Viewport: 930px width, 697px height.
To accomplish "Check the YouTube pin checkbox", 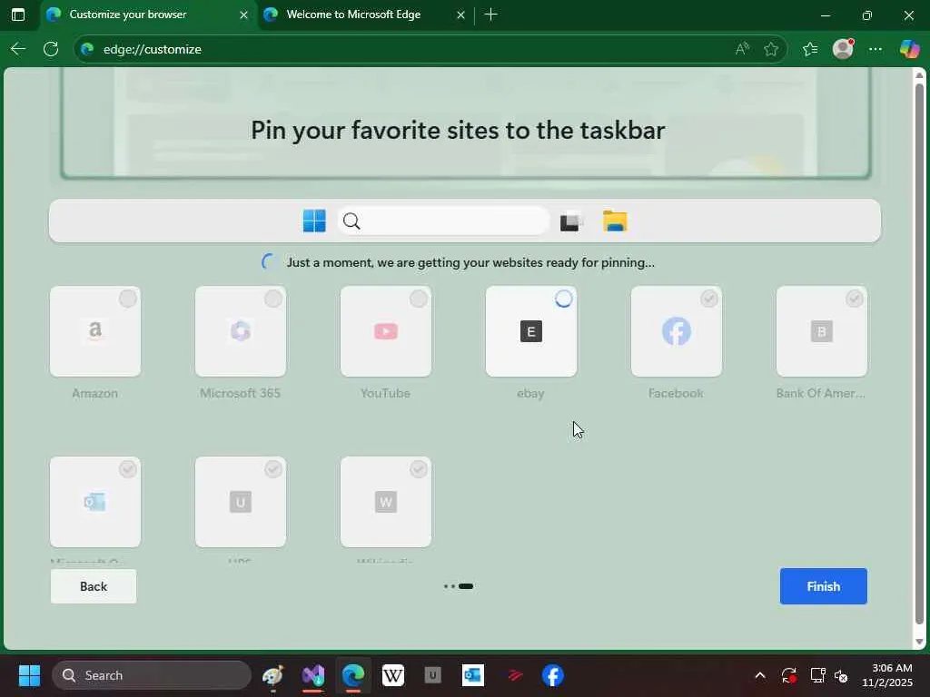I will point(418,299).
